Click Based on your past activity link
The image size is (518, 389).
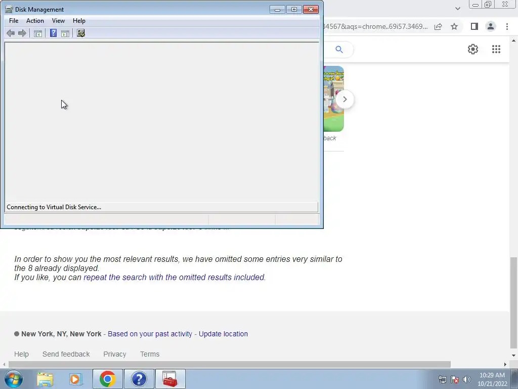(150, 334)
